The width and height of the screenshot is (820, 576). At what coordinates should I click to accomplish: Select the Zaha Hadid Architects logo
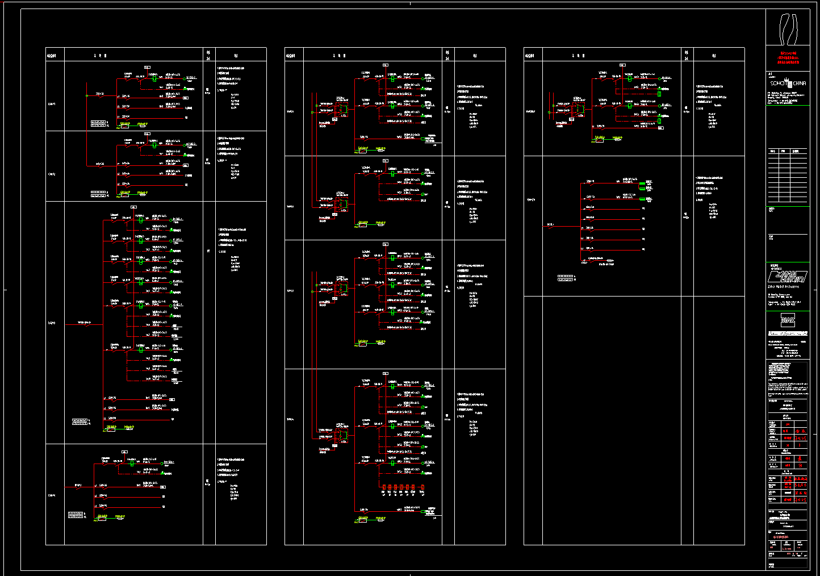click(787, 277)
